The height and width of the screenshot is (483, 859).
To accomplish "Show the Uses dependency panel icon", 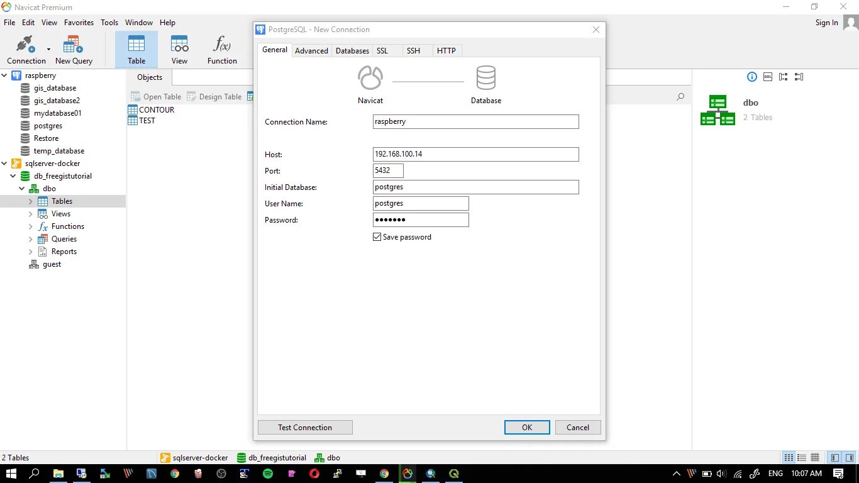I will [783, 77].
